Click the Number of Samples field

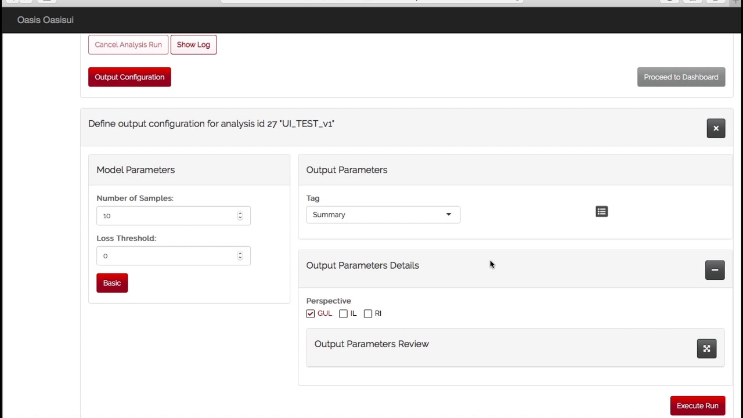click(174, 215)
